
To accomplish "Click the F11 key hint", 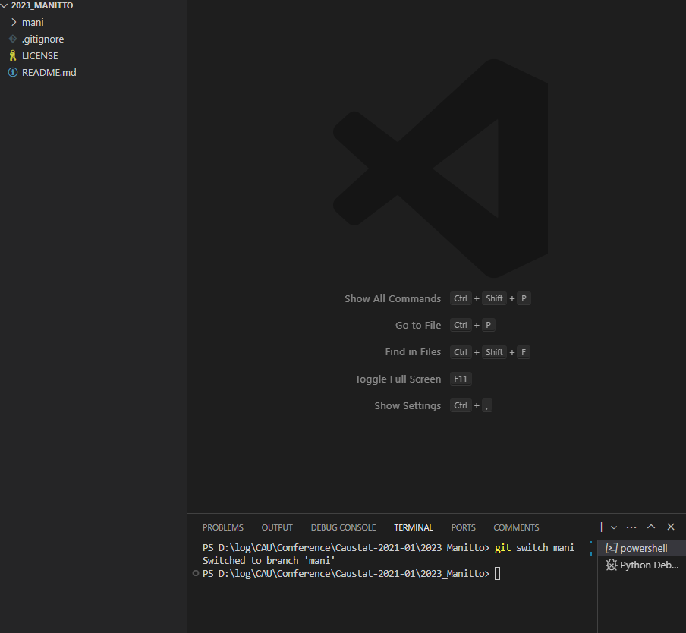I will coord(461,379).
